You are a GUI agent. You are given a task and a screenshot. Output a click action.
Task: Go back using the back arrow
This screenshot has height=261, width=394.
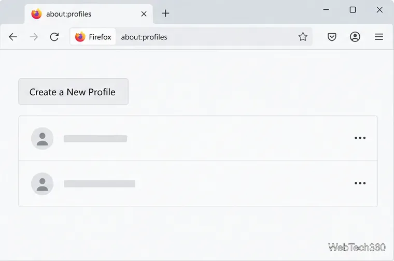pos(13,37)
